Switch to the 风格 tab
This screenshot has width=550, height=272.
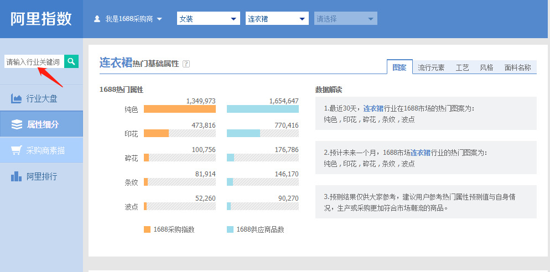(486, 67)
